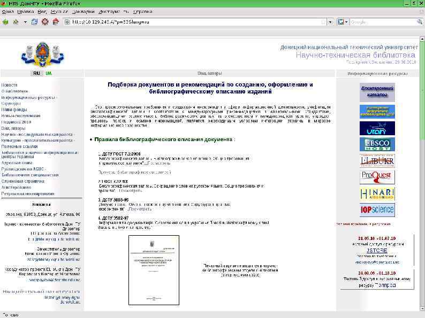Switch site language to UA

49,73
